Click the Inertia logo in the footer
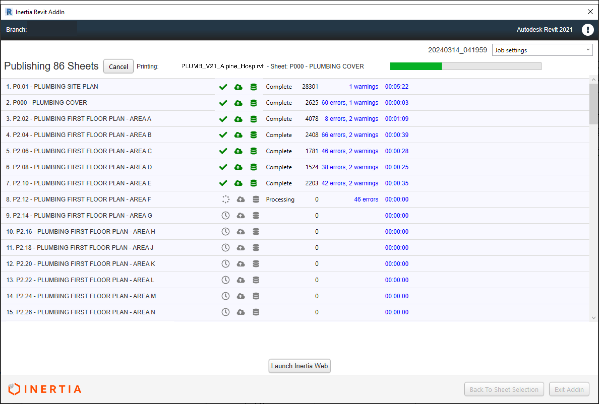The width and height of the screenshot is (599, 404). click(45, 389)
